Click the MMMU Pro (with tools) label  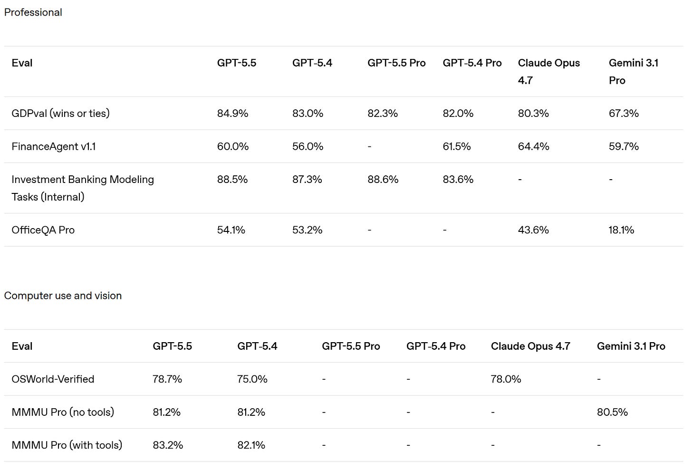tap(67, 445)
